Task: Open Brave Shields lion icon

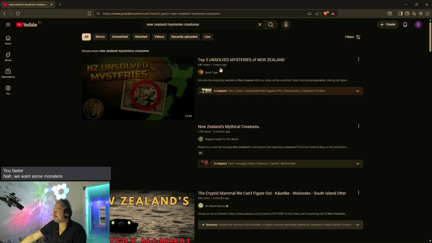Action: tap(326, 13)
